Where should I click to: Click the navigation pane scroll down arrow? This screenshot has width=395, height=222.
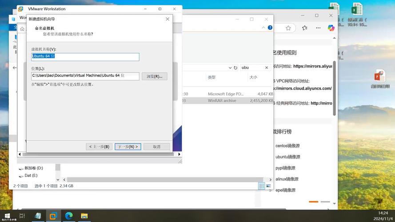point(58,179)
